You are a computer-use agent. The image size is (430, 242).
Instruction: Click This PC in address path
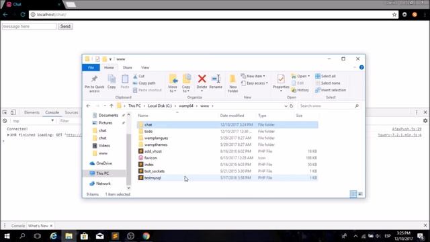tap(134, 106)
